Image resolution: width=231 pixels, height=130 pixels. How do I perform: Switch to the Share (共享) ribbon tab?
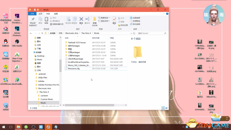click(x=48, y=14)
